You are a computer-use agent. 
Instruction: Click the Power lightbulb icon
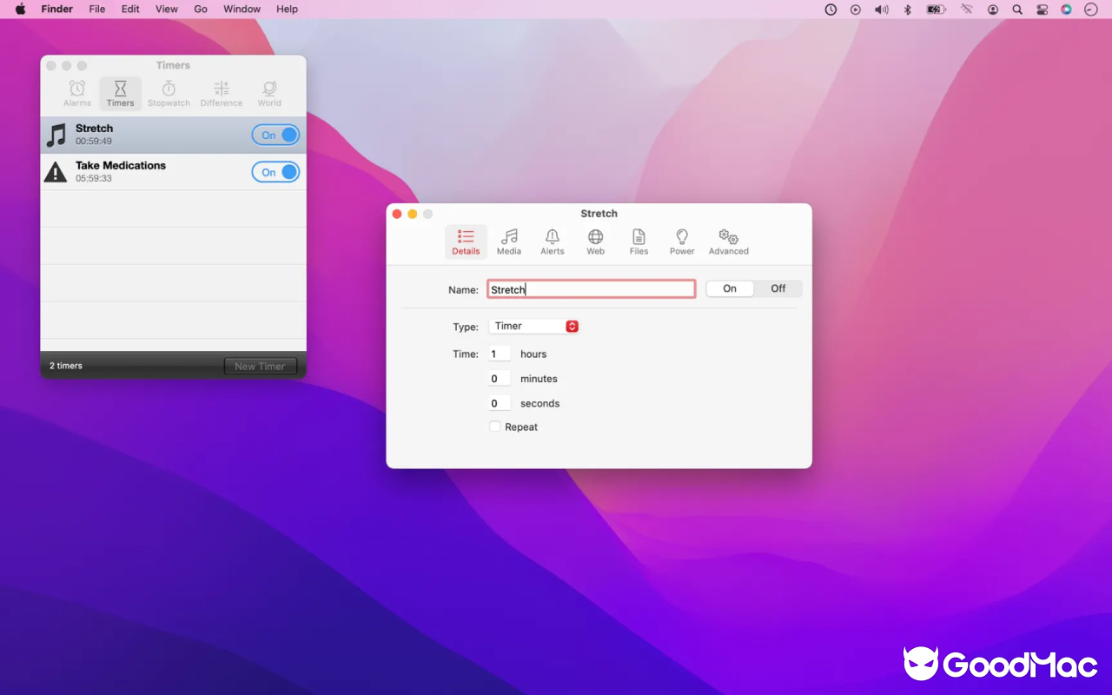pyautogui.click(x=682, y=241)
